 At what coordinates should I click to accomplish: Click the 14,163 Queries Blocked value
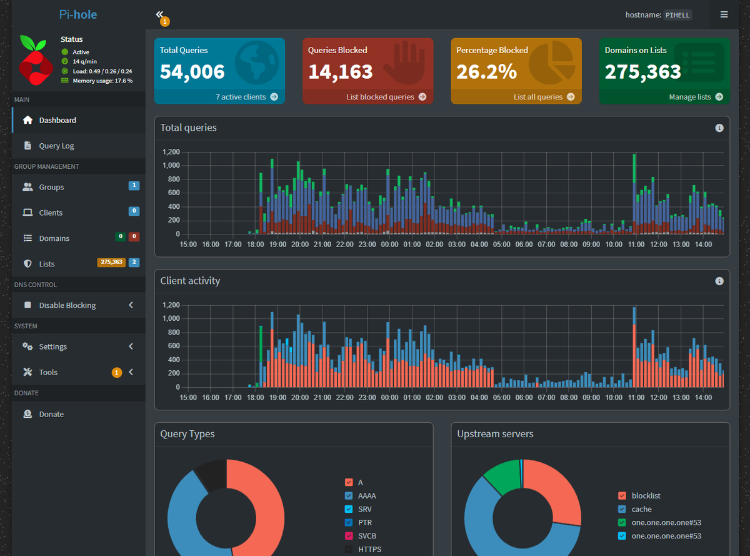click(x=341, y=72)
